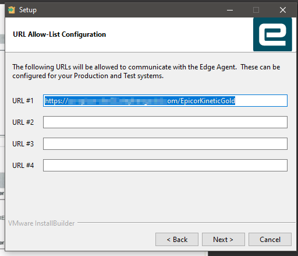Click the URL #1 label
Screen dimensions: 298x256
coord(23,101)
